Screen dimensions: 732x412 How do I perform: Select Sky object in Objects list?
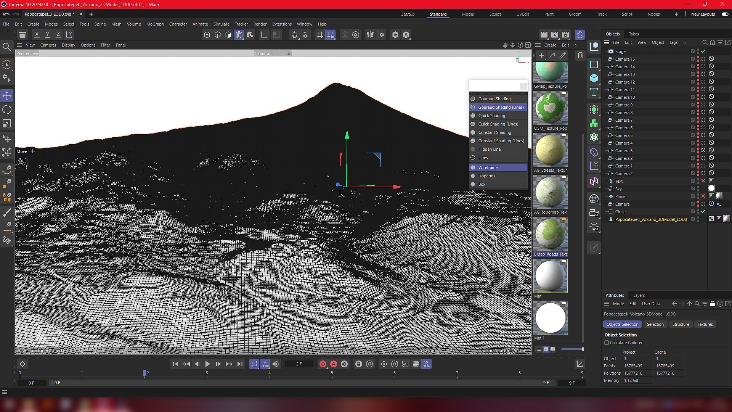click(x=618, y=189)
